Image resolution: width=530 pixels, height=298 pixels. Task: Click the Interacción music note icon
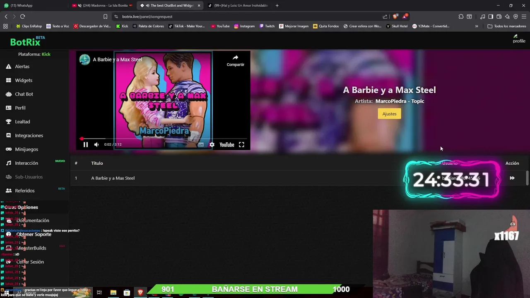coord(8,163)
